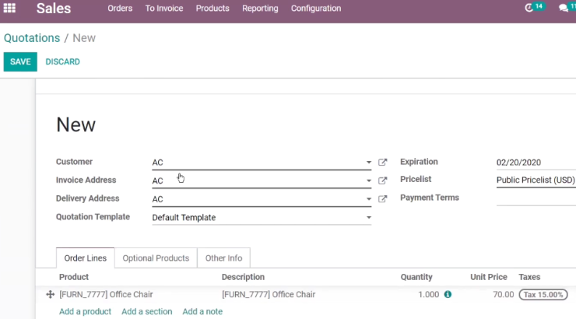This screenshot has height=319, width=576.
Task: Grab the drag handle of Office Chair line
Action: coord(51,294)
